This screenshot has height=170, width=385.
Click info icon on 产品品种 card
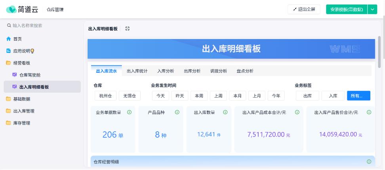click(177, 112)
